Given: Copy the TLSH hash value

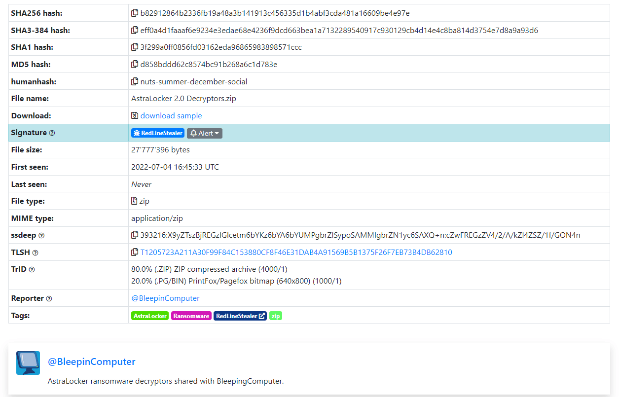Looking at the screenshot, I should tap(135, 253).
